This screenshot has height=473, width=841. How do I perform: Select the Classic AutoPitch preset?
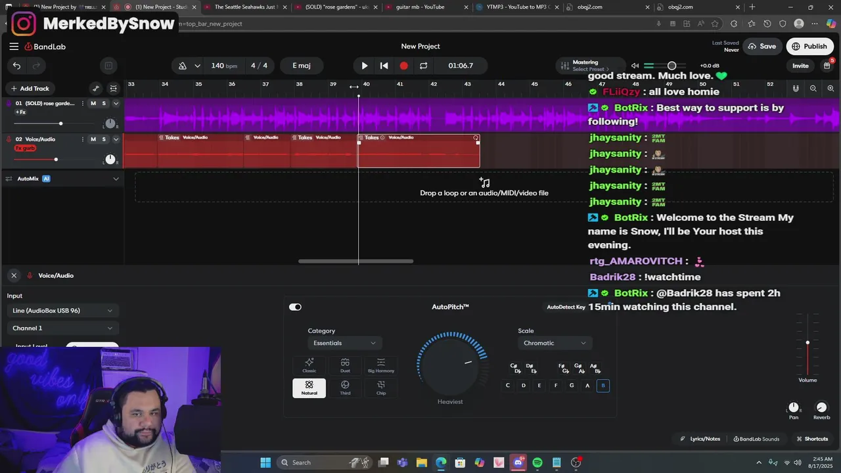[309, 365]
